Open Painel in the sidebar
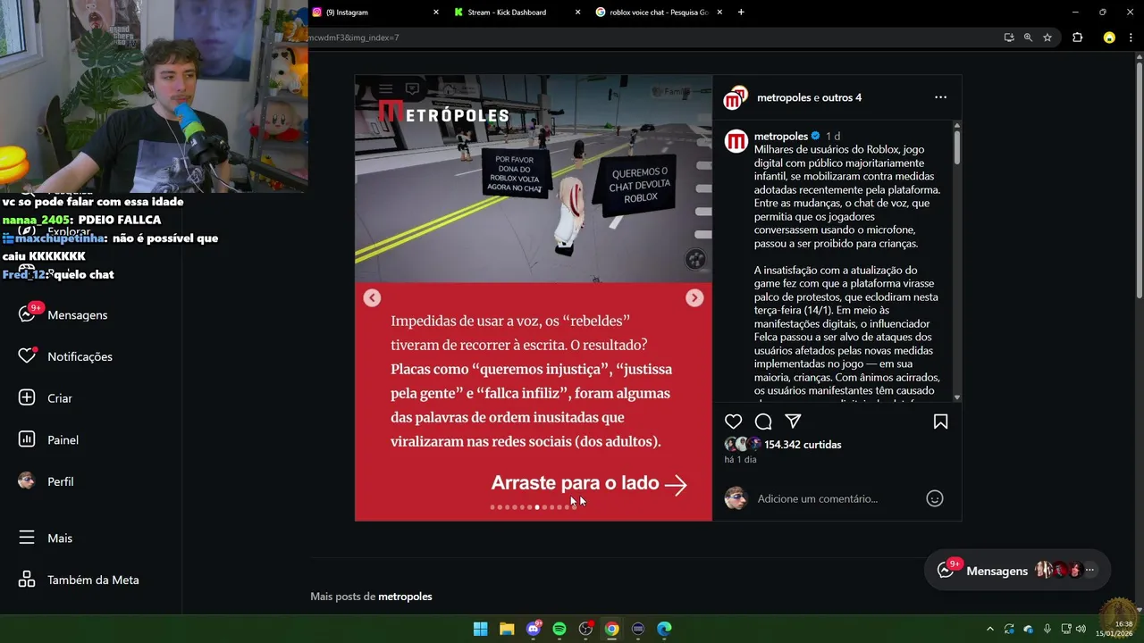The height and width of the screenshot is (643, 1144). coord(48,439)
